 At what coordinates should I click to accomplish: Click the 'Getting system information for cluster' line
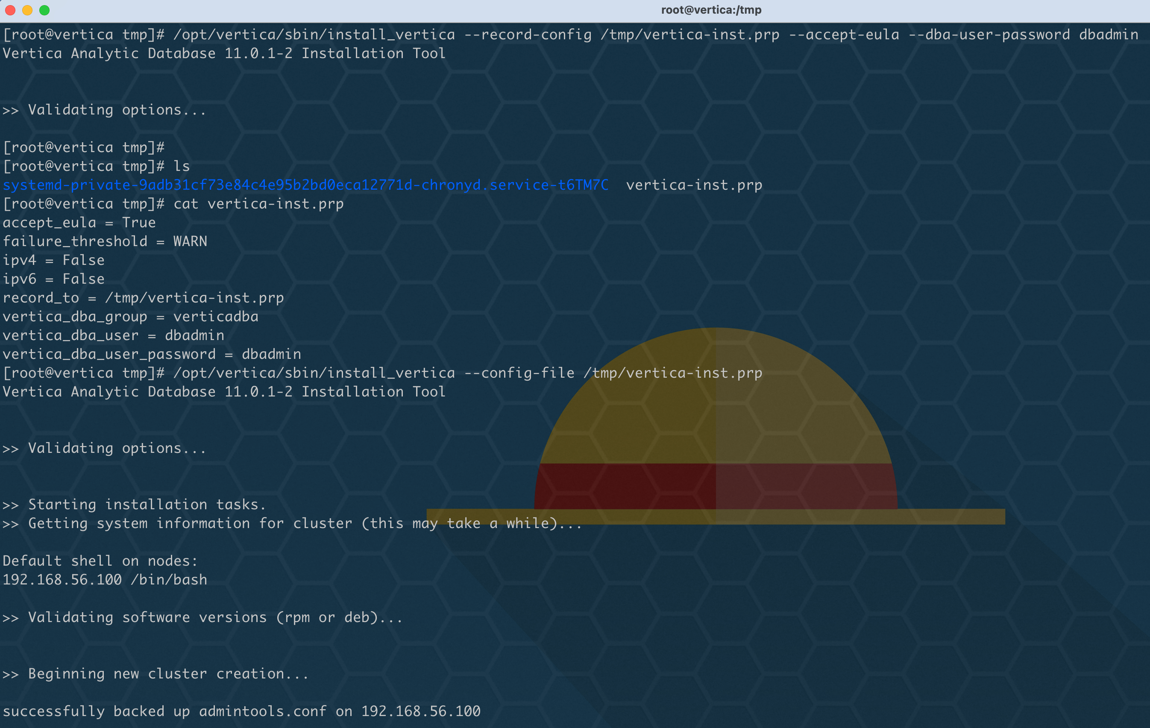point(292,523)
